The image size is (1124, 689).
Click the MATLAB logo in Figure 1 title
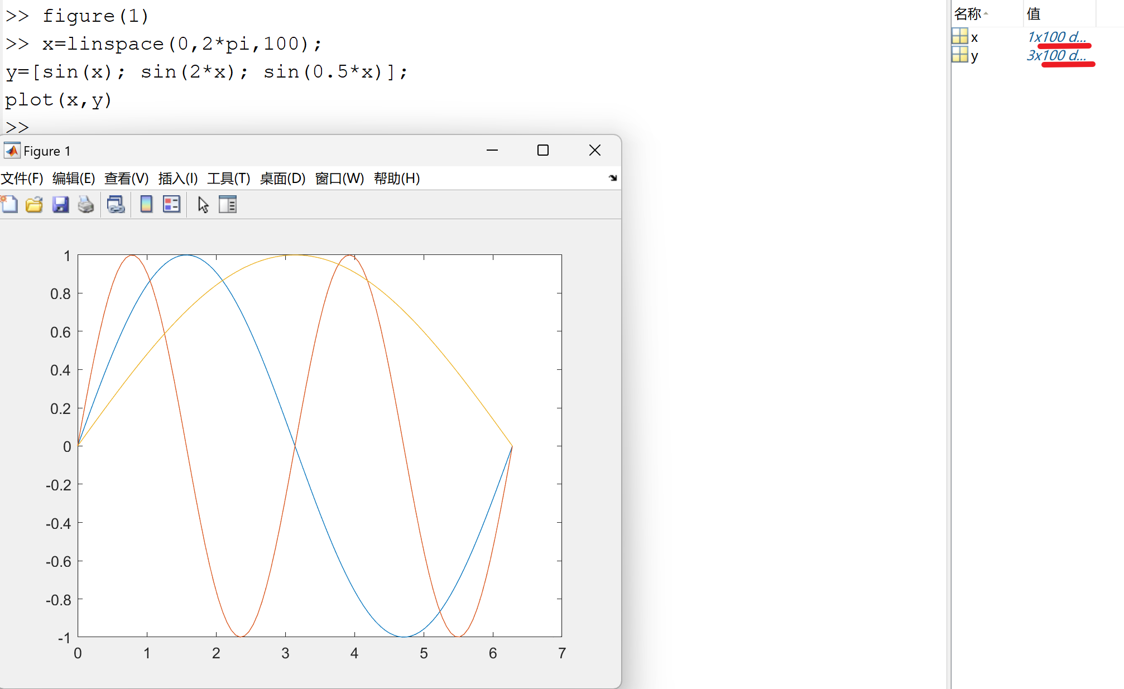pyautogui.click(x=12, y=151)
